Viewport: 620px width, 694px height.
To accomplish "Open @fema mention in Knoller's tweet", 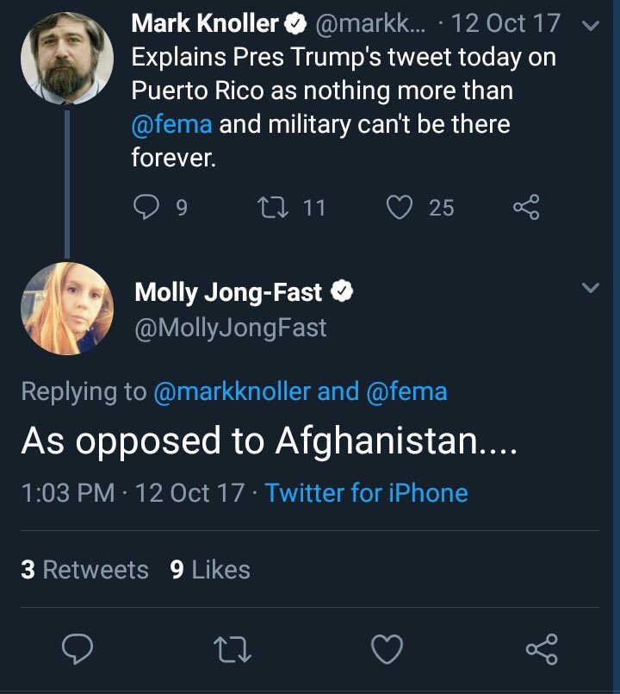I will pos(171,124).
